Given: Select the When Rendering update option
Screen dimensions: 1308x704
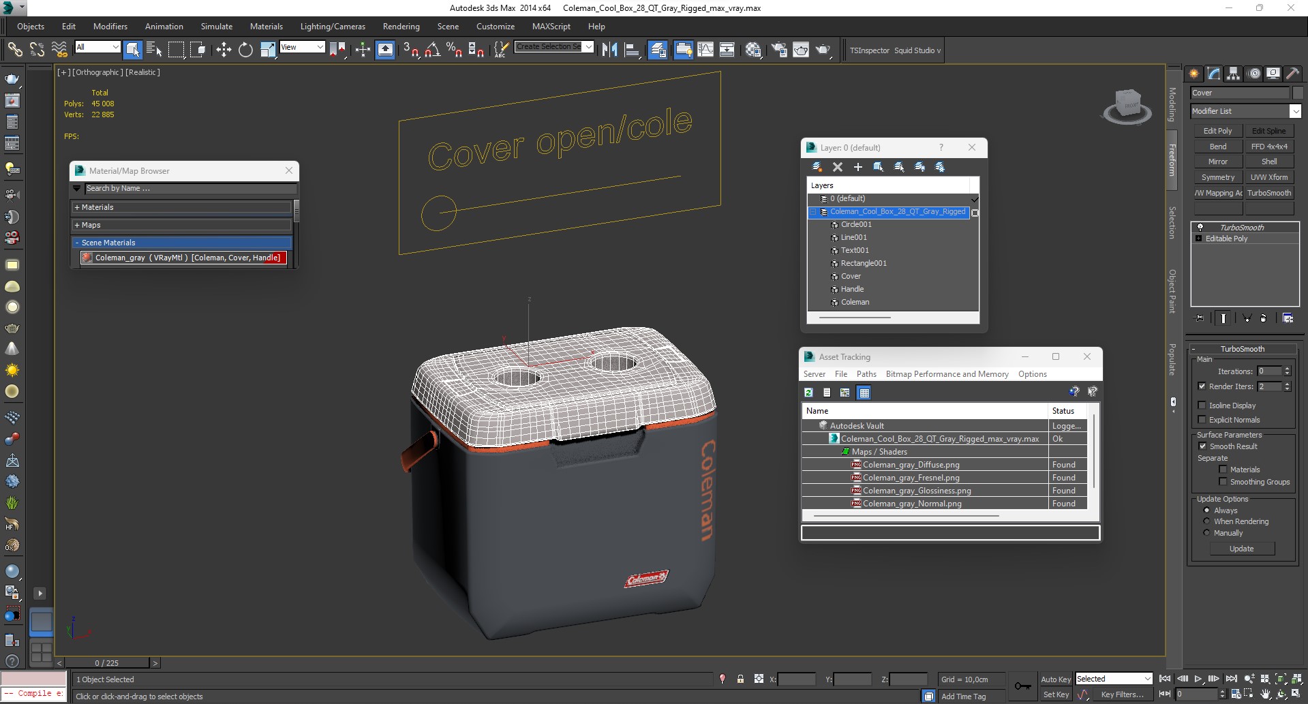Looking at the screenshot, I should point(1207,521).
